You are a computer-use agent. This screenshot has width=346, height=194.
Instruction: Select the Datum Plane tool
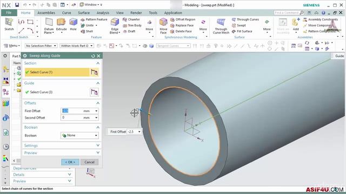(x=49, y=26)
